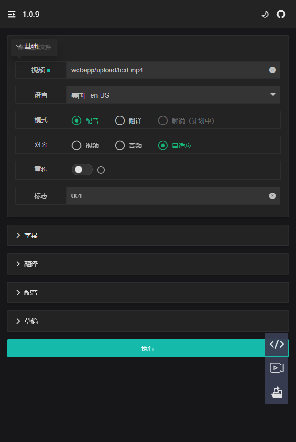
Task: Show info tooltip next to 重构 switch
Action: [x=101, y=170]
